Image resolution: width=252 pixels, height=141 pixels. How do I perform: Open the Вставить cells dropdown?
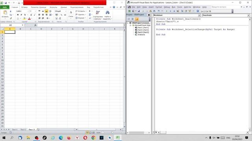pyautogui.click(x=81, y=11)
